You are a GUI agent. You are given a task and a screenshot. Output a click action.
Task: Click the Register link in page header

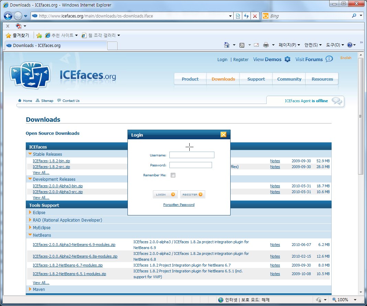(241, 60)
